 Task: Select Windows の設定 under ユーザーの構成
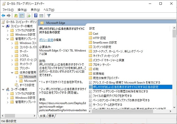pyautogui.click(x=23, y=98)
